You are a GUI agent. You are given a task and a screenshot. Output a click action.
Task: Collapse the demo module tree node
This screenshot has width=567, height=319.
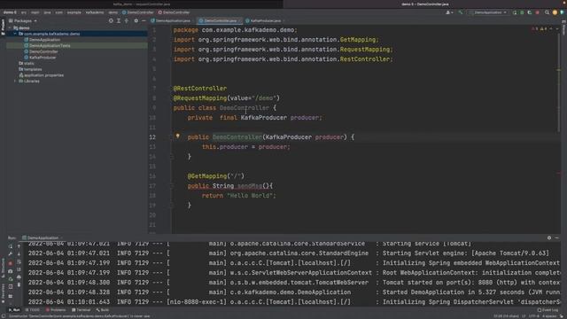[x=10, y=27]
